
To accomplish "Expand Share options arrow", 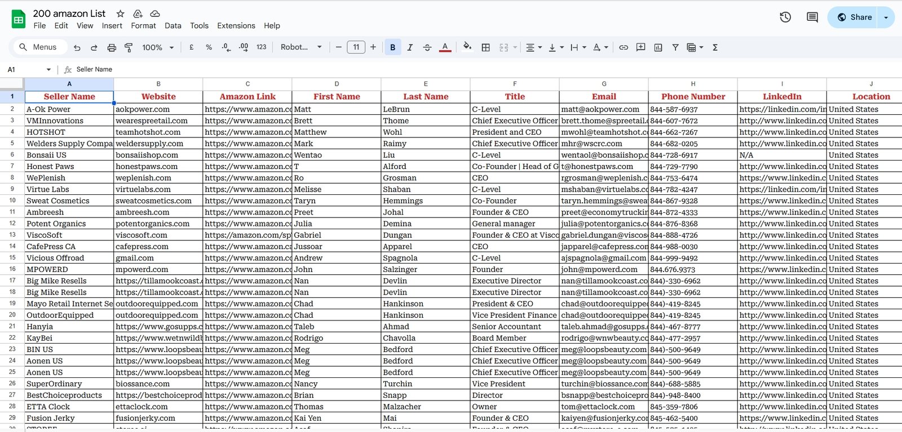I will click(886, 17).
